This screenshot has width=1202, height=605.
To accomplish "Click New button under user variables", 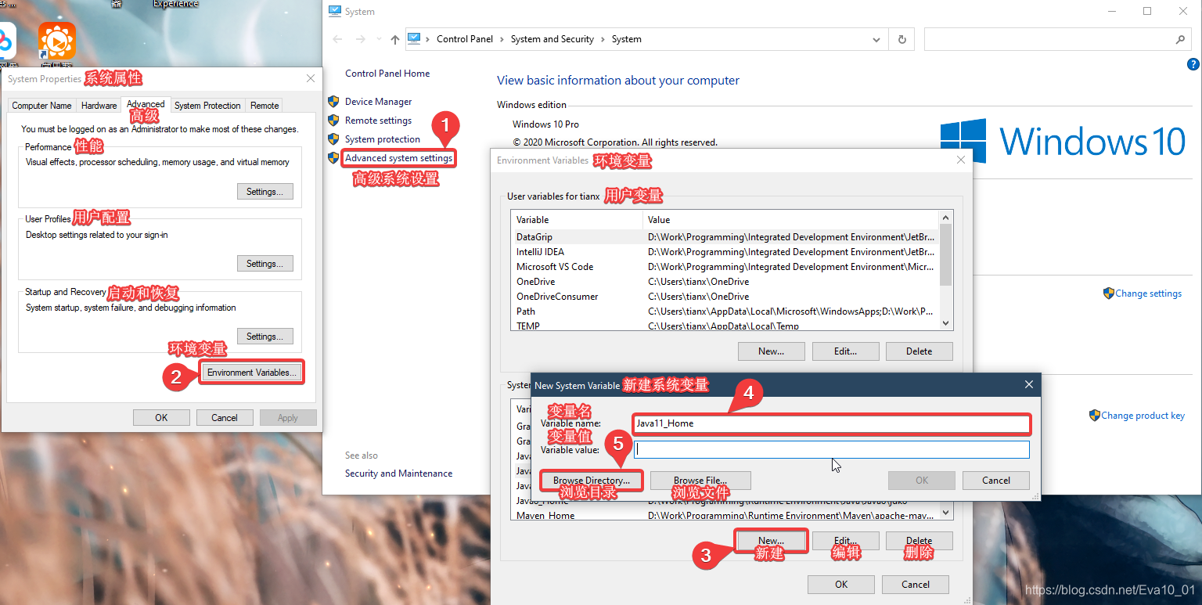I will 771,351.
